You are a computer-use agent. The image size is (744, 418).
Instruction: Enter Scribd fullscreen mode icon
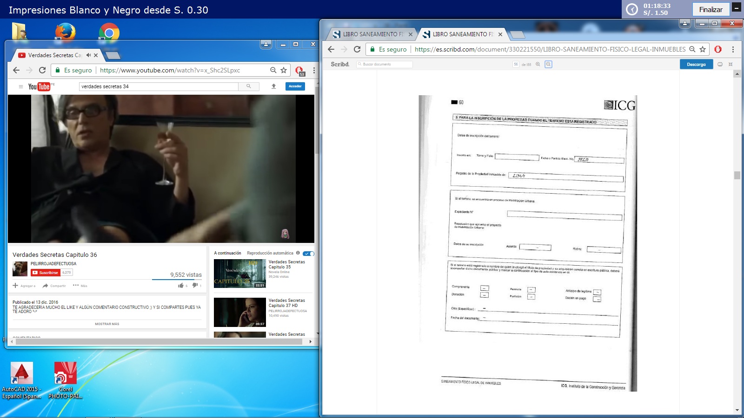(x=731, y=65)
